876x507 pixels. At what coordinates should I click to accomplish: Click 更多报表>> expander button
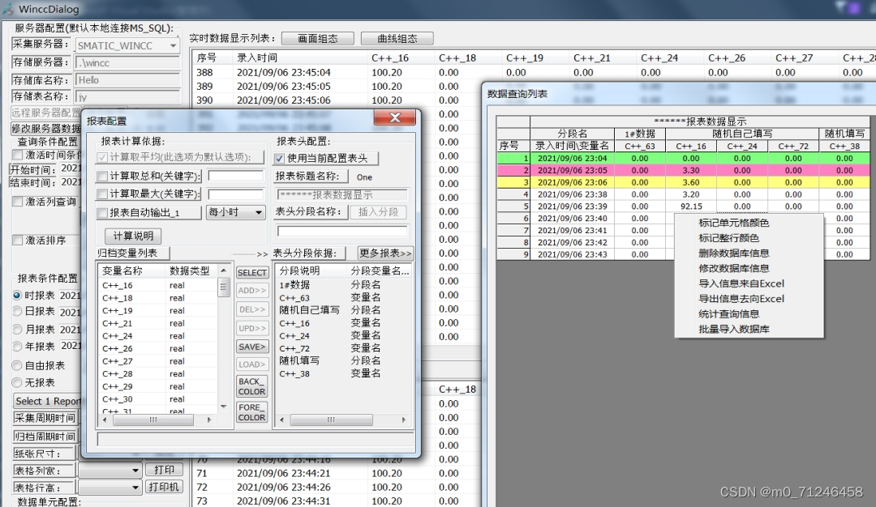[385, 253]
